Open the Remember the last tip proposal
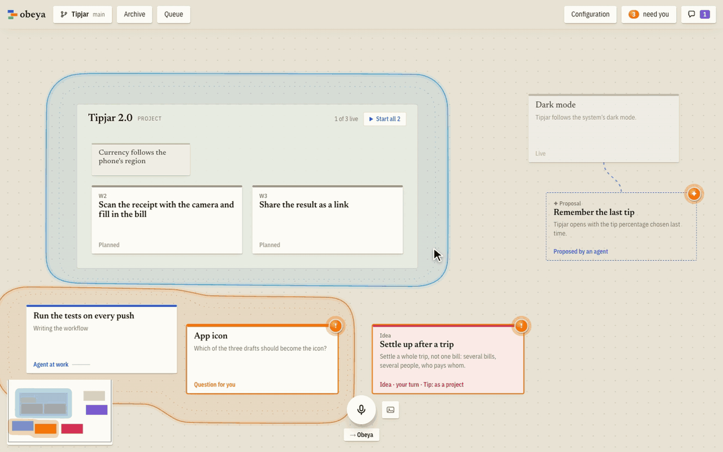 point(621,227)
